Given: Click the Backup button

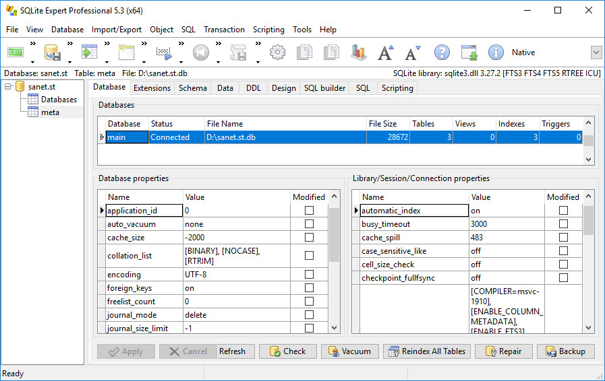Looking at the screenshot, I should (566, 351).
